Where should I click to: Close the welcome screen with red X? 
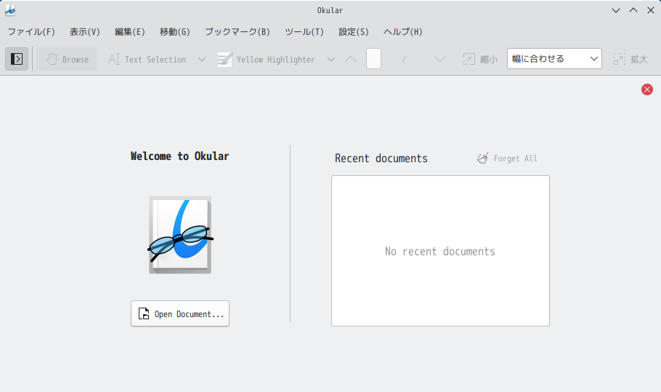[x=647, y=89]
